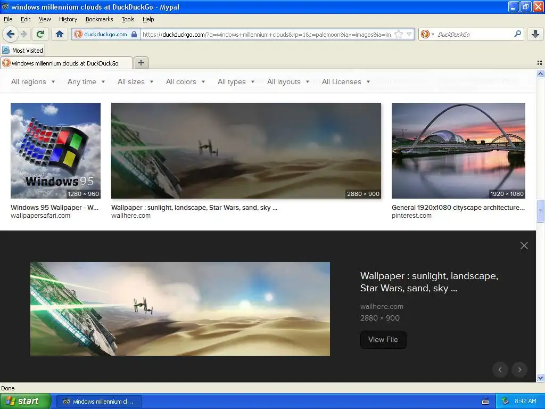
Task: Click wallhere.com in the detail panel
Action: click(382, 306)
